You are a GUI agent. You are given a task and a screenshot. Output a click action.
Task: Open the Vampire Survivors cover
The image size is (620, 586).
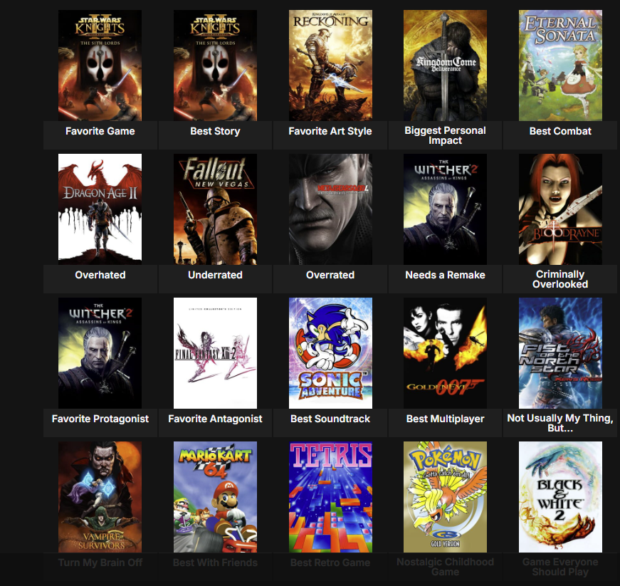pos(100,497)
